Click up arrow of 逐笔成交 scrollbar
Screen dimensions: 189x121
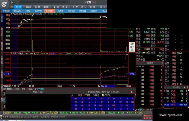click(163, 66)
